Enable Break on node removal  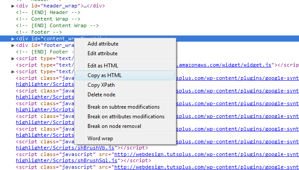[114, 126]
